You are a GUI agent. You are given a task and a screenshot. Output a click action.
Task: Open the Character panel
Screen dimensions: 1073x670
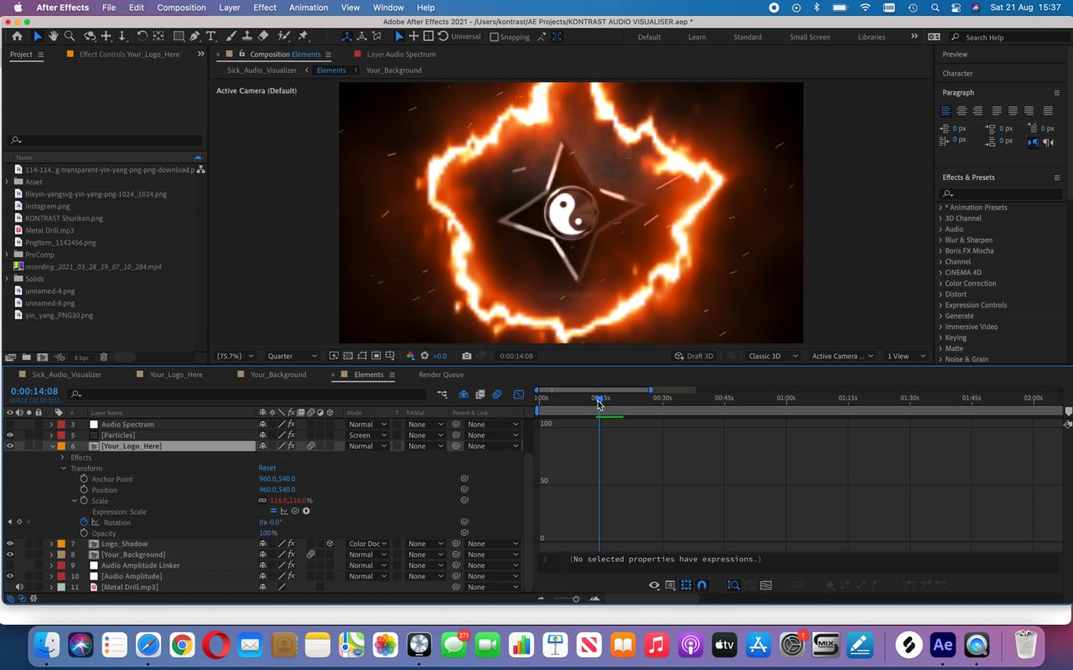[x=957, y=73]
